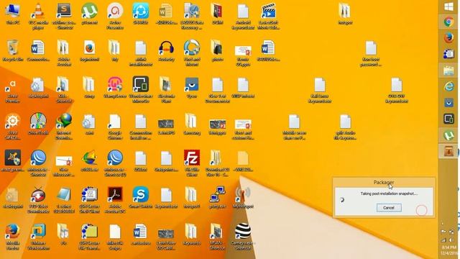Viewport: 460px width, 259px height.
Task: Open SSH Secure File Transfer desktop shortcut
Action: coord(89,237)
